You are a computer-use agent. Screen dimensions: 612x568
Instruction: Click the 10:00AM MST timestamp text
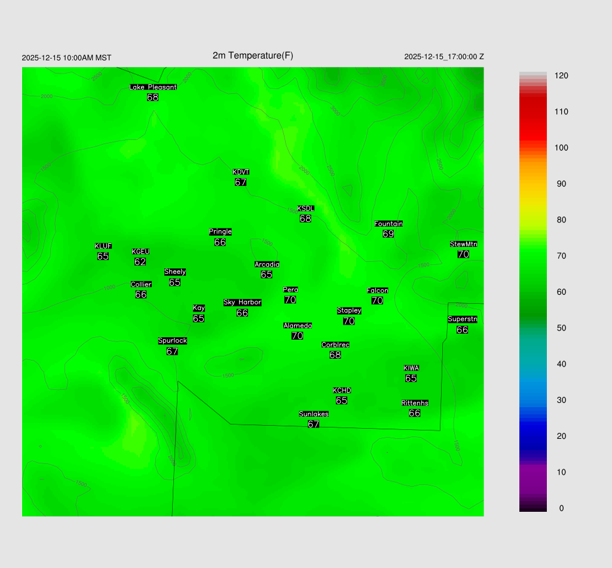66,58
